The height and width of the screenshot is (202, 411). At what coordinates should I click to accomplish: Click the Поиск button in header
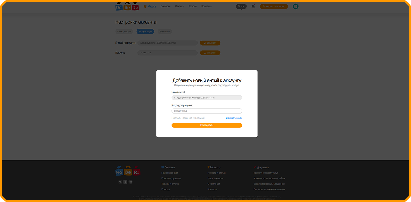click(241, 6)
